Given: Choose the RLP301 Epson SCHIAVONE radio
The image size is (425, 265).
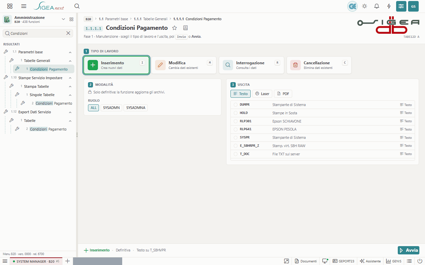Looking at the screenshot, I should click(x=236, y=121).
